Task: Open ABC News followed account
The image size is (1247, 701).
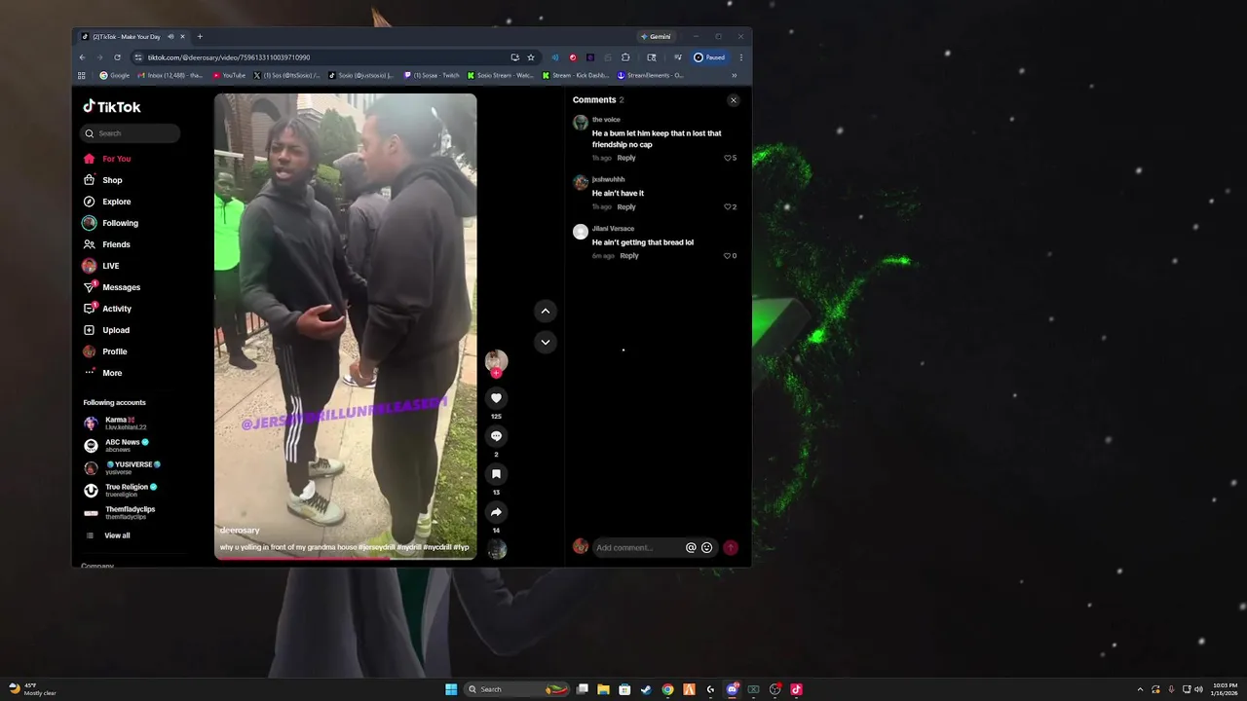Action: click(116, 445)
